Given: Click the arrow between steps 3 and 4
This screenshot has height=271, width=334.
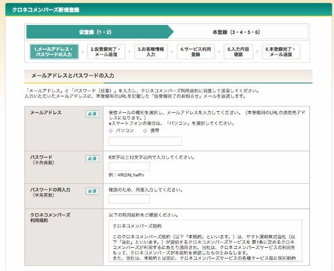Looking at the screenshot, I should pyautogui.click(x=172, y=52).
